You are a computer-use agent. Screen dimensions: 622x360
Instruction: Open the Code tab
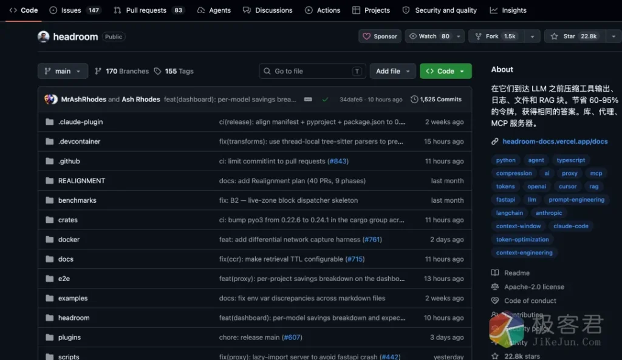point(24,10)
